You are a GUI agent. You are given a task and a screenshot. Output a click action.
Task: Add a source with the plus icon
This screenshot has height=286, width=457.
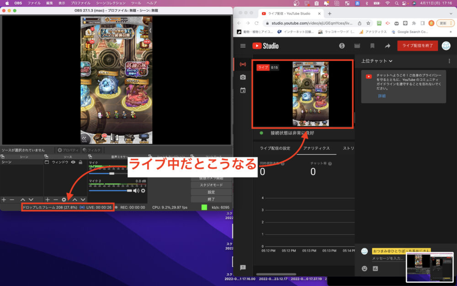(x=48, y=200)
